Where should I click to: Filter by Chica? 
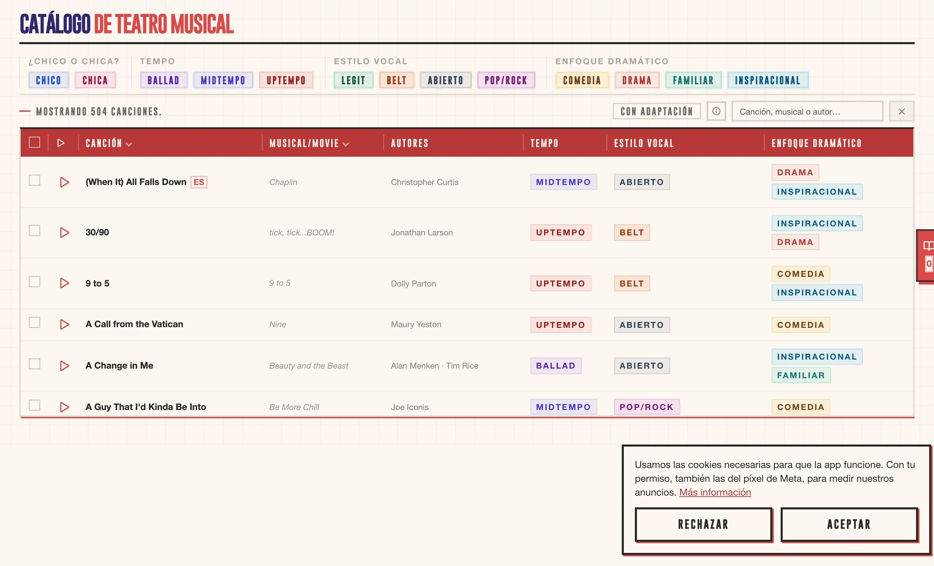95,80
